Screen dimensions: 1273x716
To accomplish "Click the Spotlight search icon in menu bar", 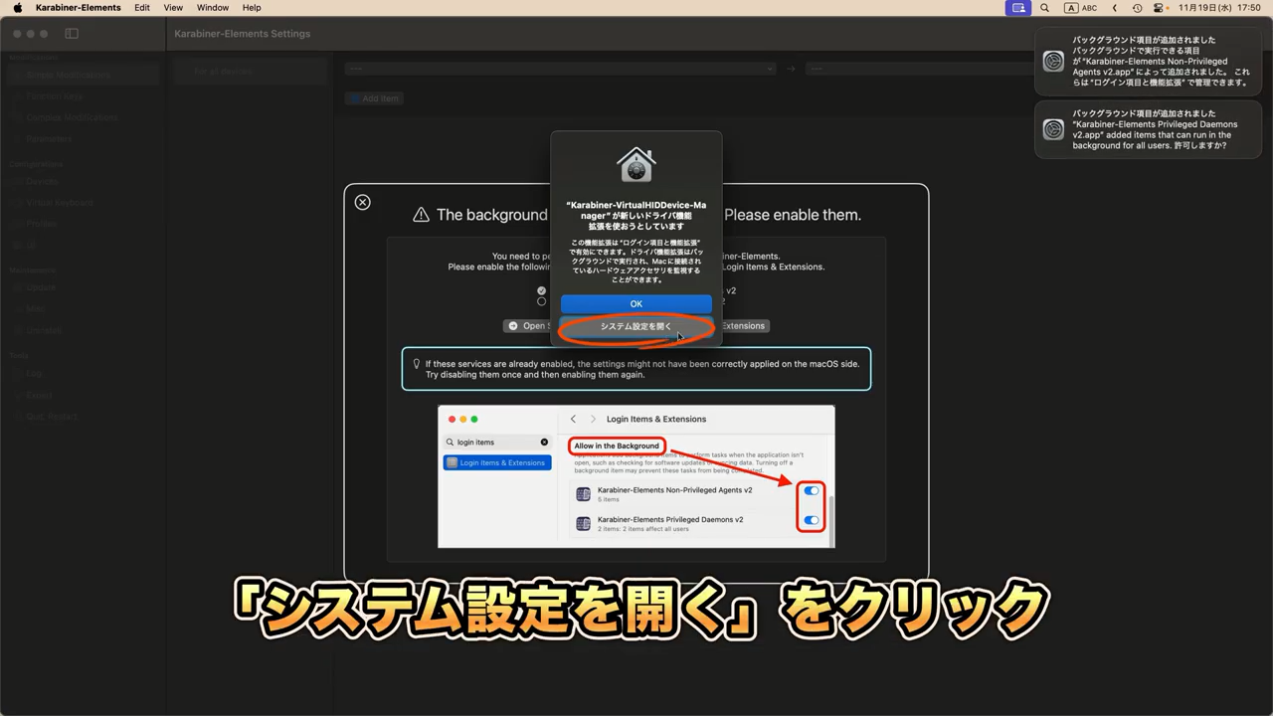I will [x=1044, y=8].
